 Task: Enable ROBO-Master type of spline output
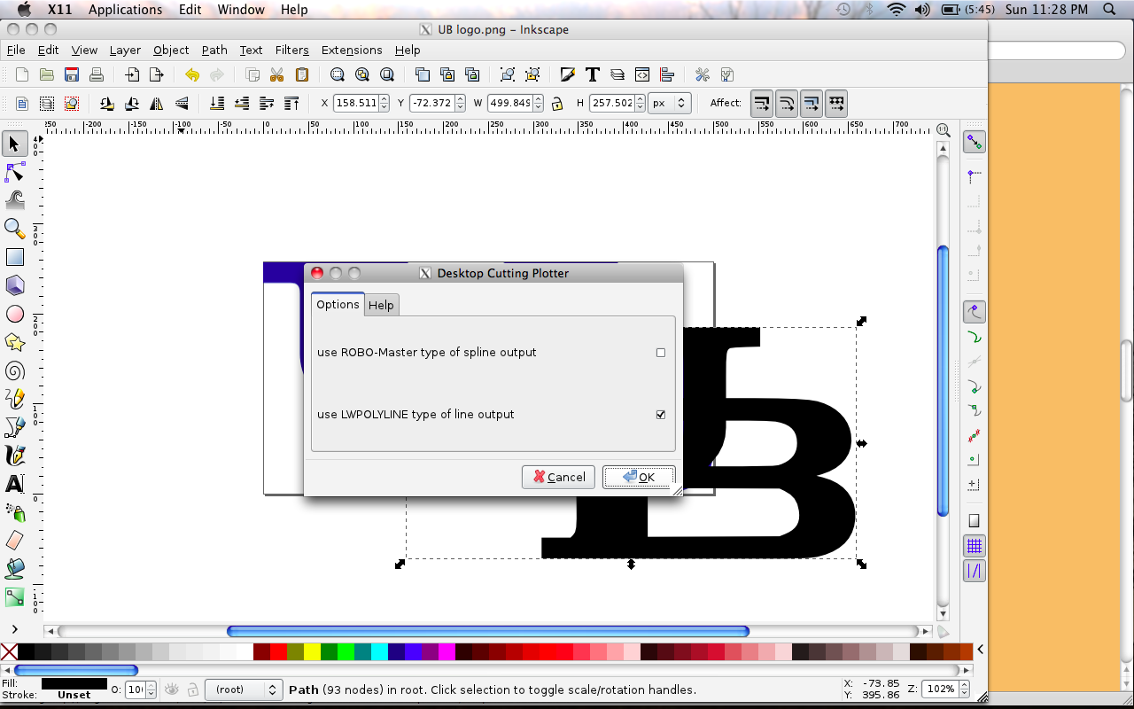pyautogui.click(x=660, y=353)
